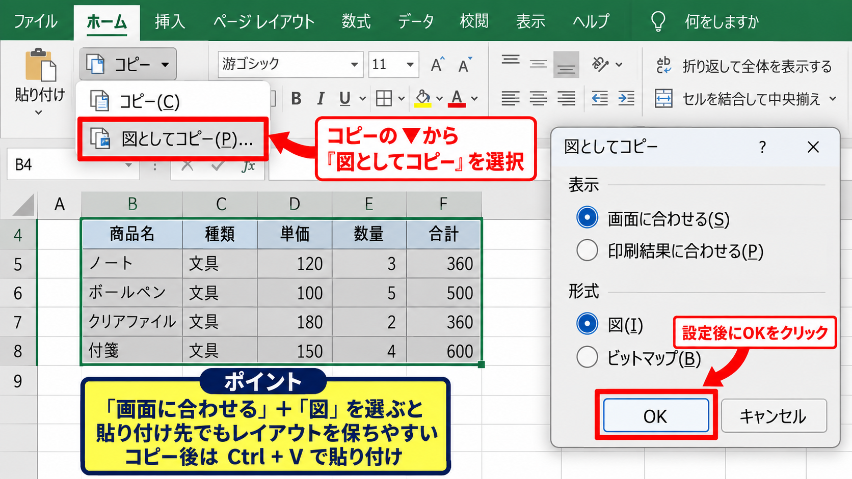The width and height of the screenshot is (852, 479).
Task: Click the キャンセル button
Action: (774, 416)
